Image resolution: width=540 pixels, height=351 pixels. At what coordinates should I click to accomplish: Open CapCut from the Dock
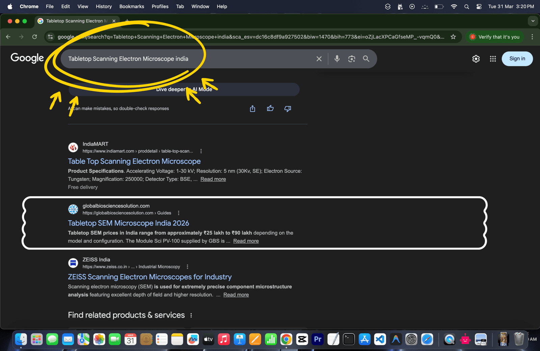pos(302,339)
